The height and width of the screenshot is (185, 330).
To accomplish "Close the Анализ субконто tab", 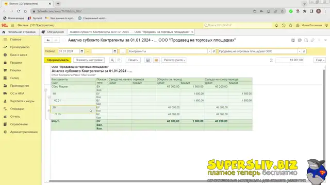I will pyautogui.click(x=192, y=32).
